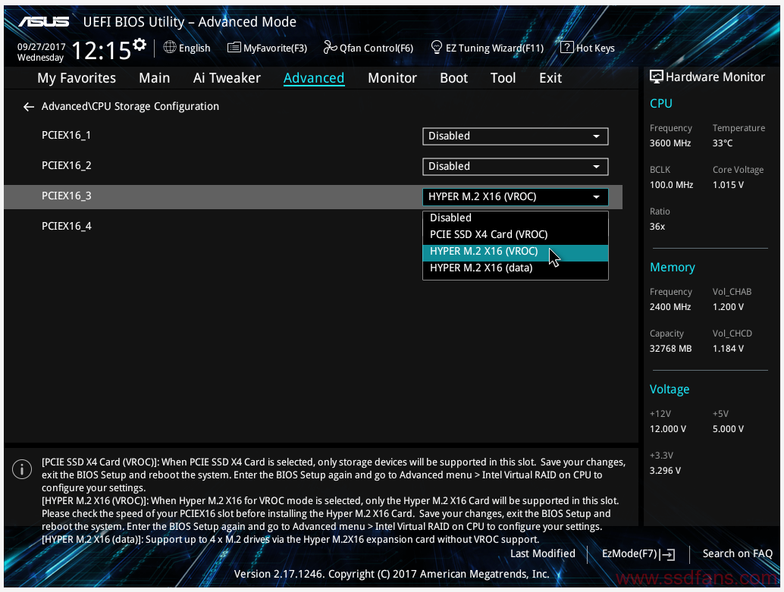Image resolution: width=784 pixels, height=592 pixels.
Task: Click the Memory section heading
Action: [673, 268]
